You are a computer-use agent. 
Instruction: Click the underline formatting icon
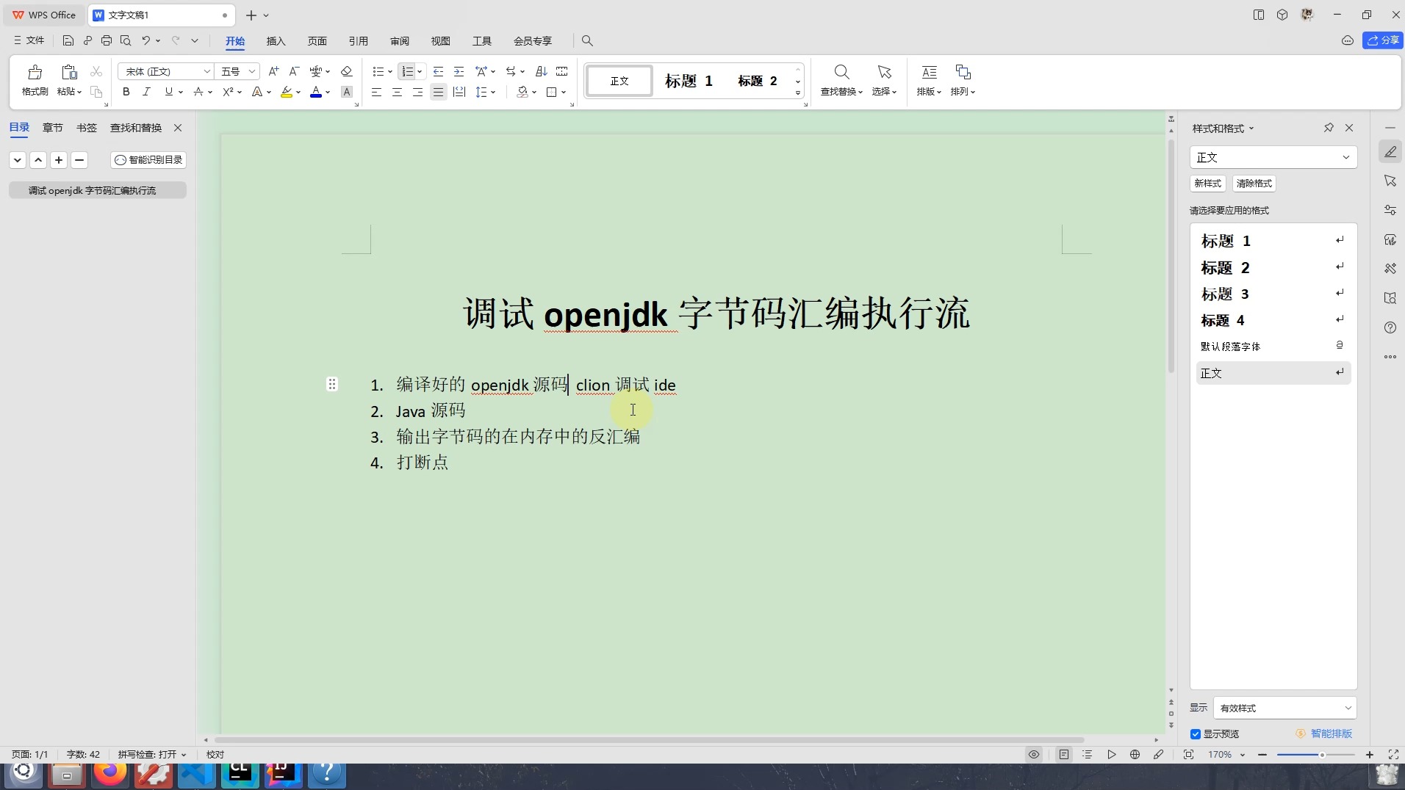(168, 91)
